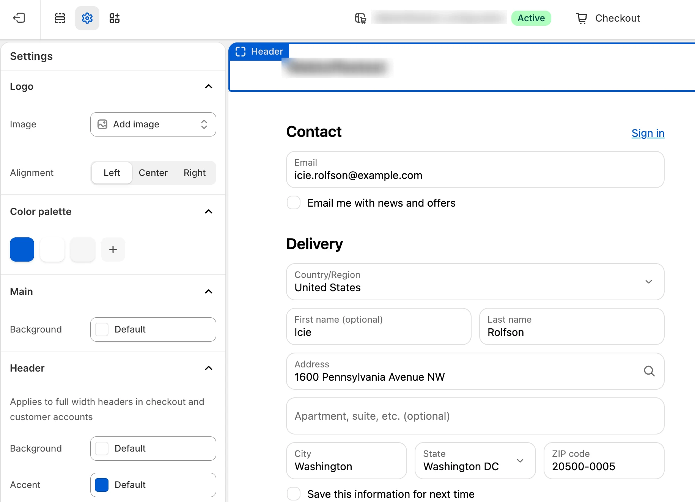Open Header Background color picker
The height and width of the screenshot is (502, 695).
pyautogui.click(x=153, y=449)
